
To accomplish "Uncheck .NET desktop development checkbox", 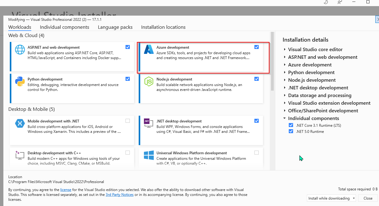I will (257, 121).
